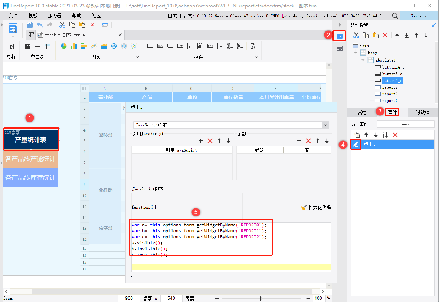
Task: Open the widget library side icon
Action: point(340,49)
